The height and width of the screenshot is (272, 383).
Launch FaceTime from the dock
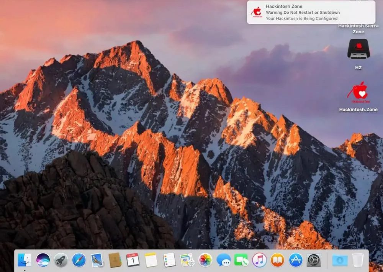(x=241, y=260)
